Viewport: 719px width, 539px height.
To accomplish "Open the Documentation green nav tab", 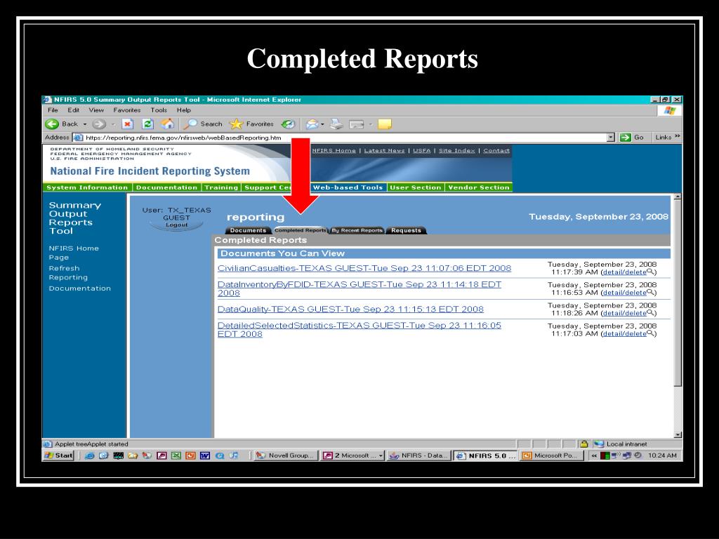I will pyautogui.click(x=166, y=187).
